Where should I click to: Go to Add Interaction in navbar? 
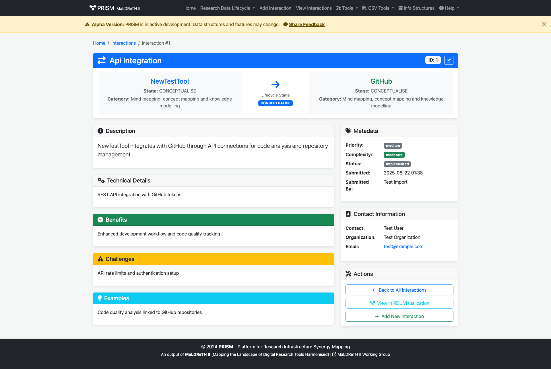pos(275,8)
